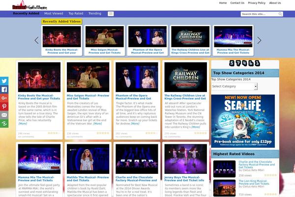Open Mamma Mia carousel thumbnail
This screenshot has height=197, width=295.
tap(233, 36)
